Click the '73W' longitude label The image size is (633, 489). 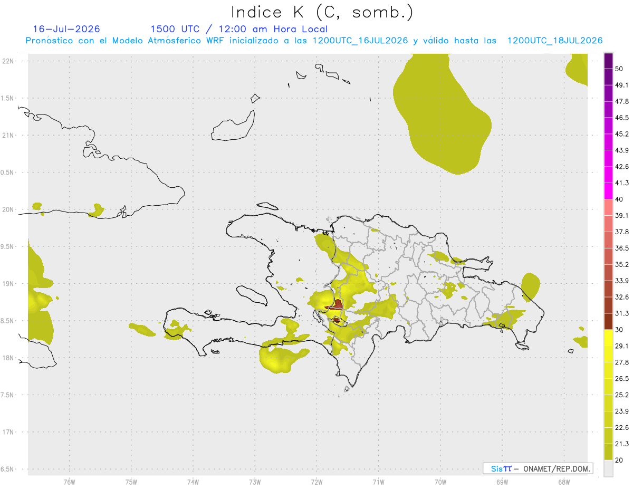point(255,482)
